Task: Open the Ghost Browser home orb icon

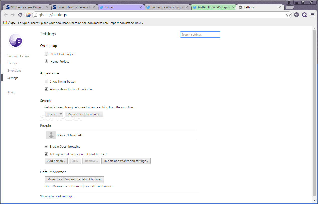Action: (28, 15)
